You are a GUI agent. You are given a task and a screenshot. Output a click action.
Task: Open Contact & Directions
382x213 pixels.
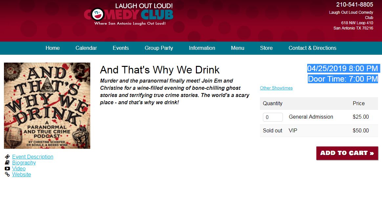tap(312, 48)
